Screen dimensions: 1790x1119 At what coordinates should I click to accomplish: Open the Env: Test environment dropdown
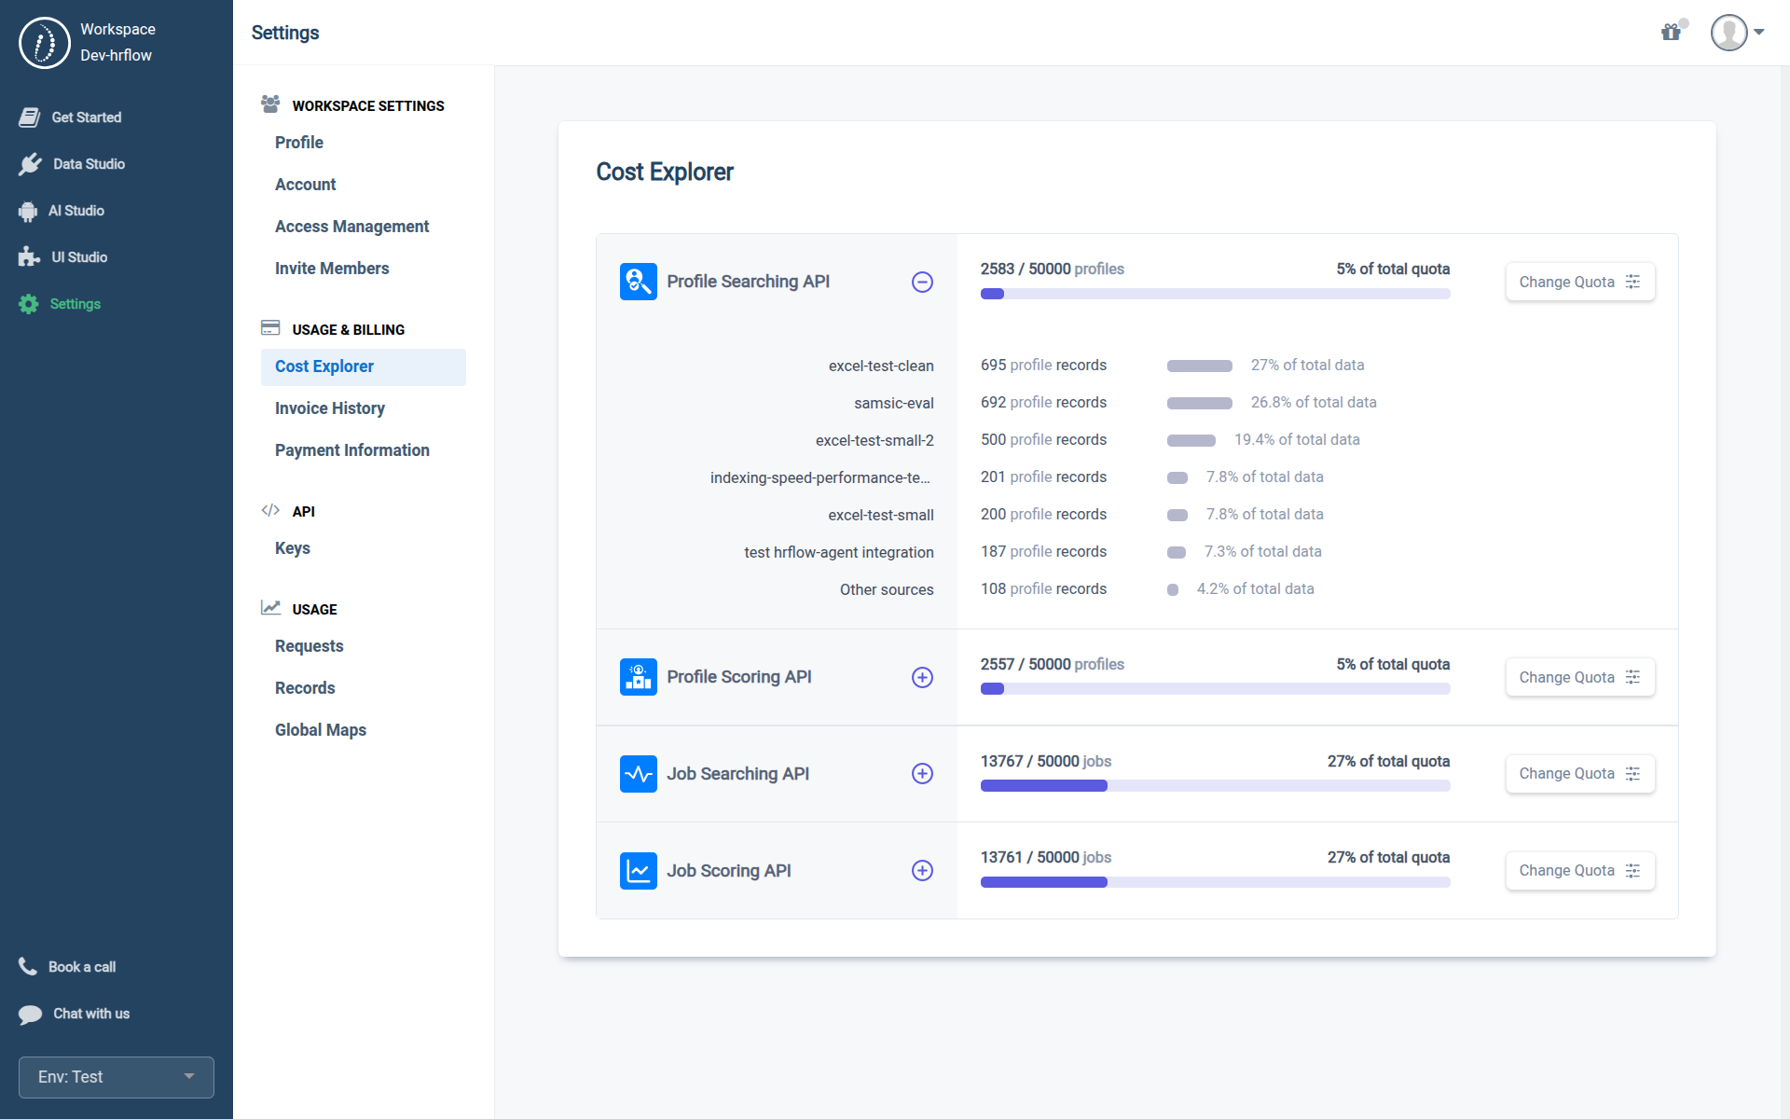point(117,1077)
